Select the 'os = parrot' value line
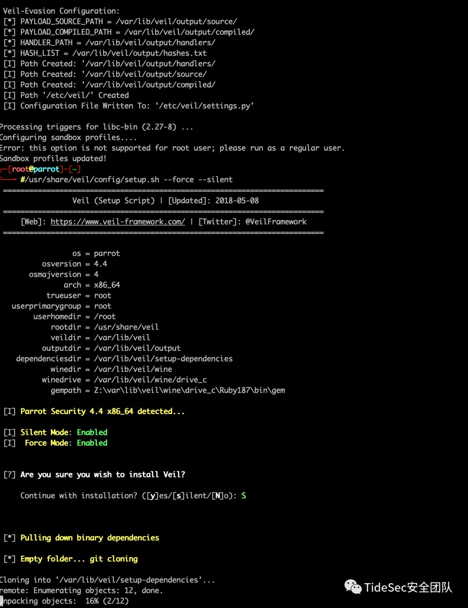 [x=96, y=253]
